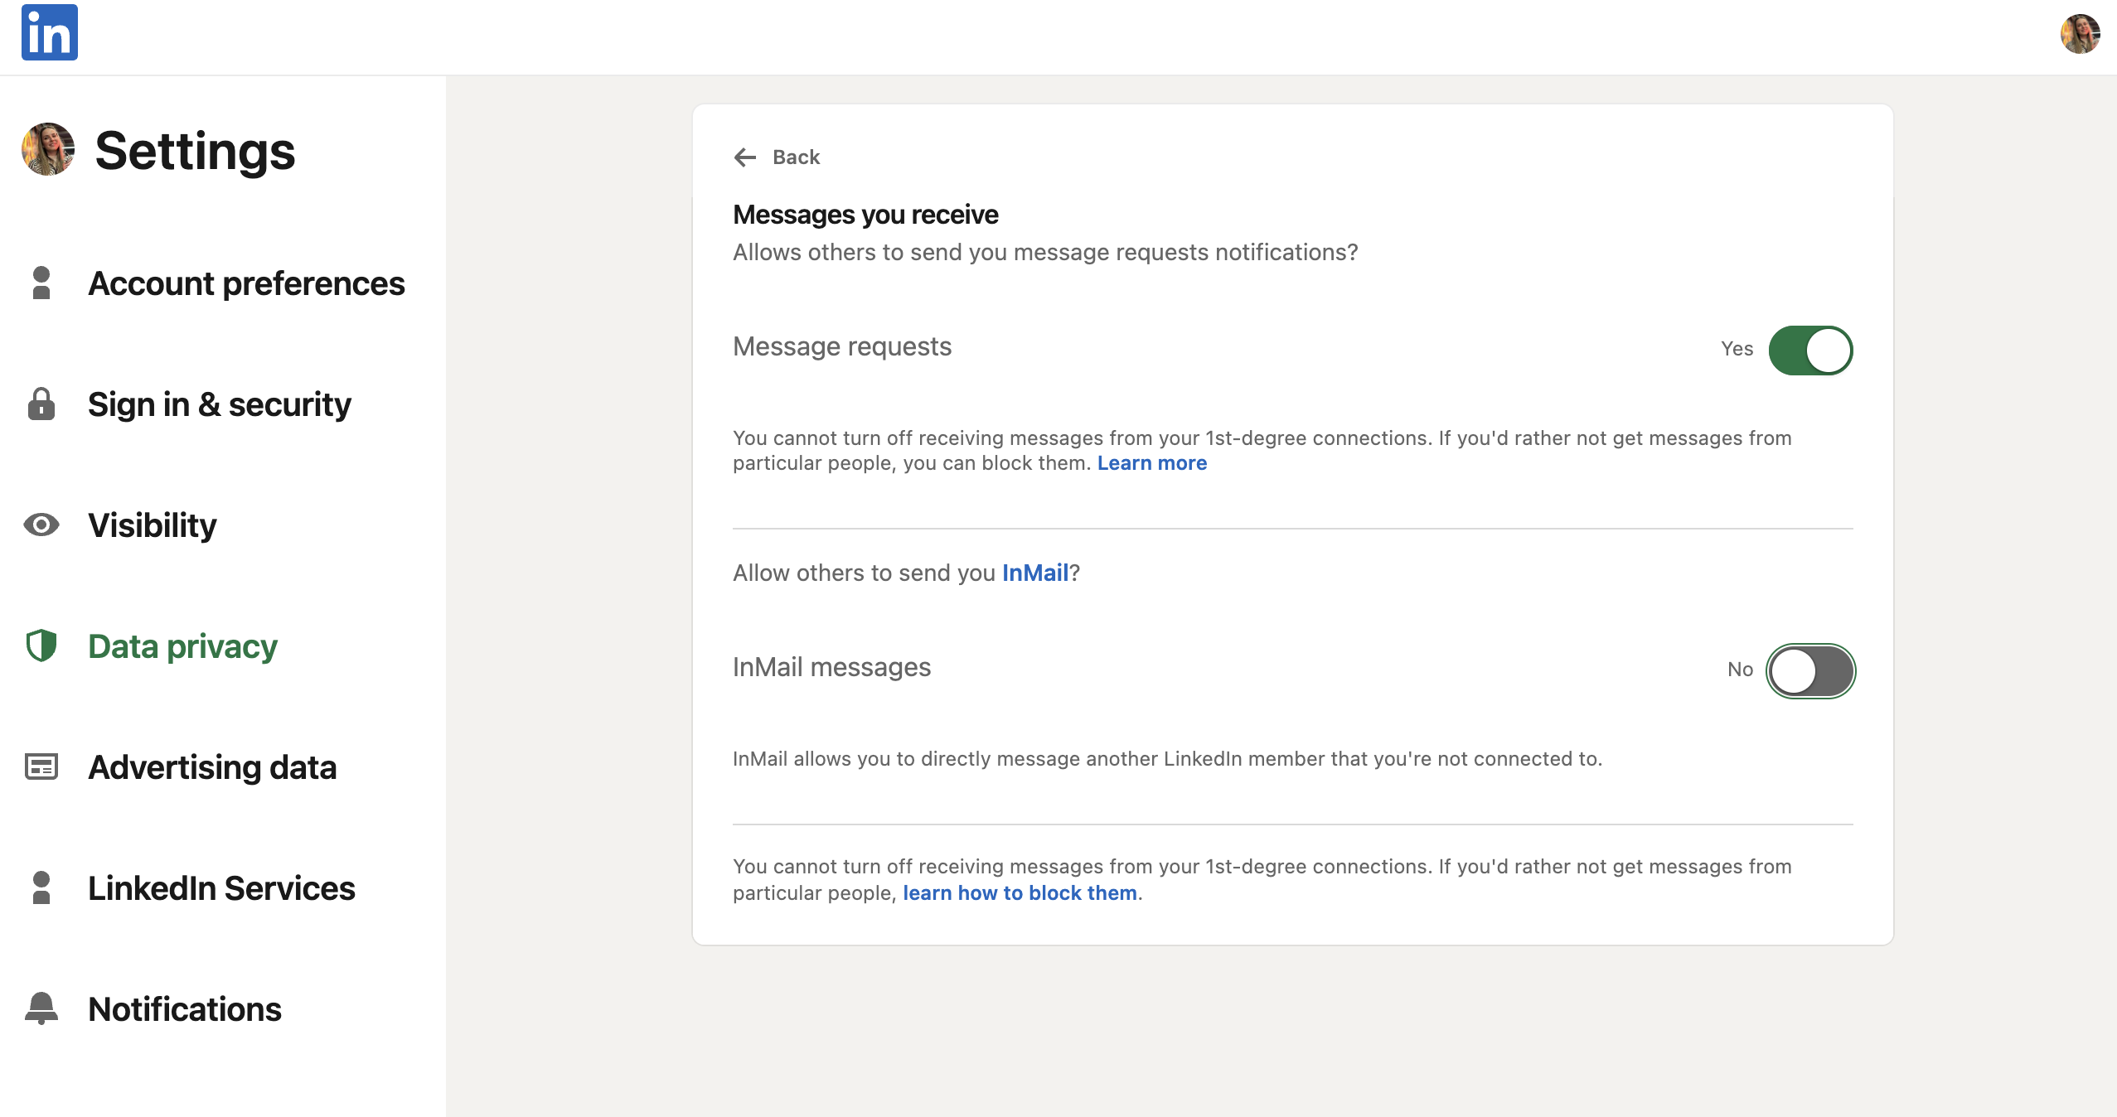Go to Visibility settings
Viewport: 2117px width, 1117px height.
pyautogui.click(x=153, y=525)
